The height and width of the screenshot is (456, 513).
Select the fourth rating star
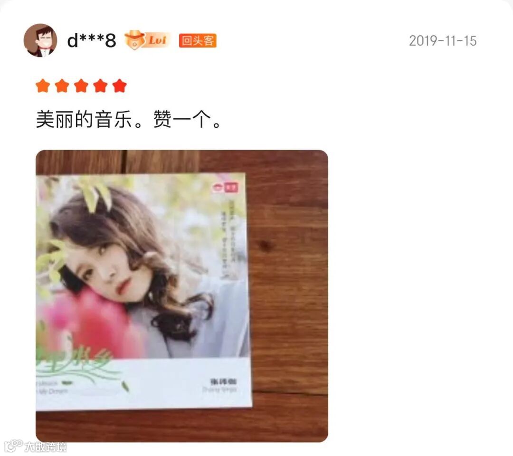pyautogui.click(x=100, y=86)
